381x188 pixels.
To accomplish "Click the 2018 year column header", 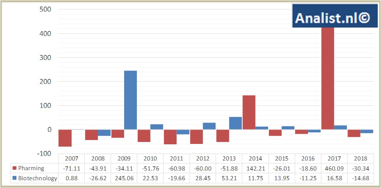I will [360, 159].
